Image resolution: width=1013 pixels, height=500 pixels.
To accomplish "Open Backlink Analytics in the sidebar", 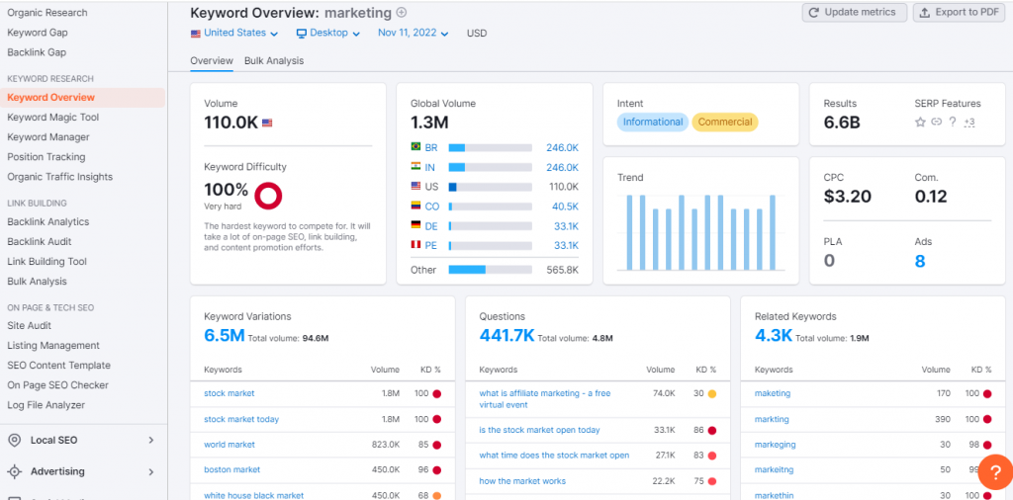I will 48,222.
